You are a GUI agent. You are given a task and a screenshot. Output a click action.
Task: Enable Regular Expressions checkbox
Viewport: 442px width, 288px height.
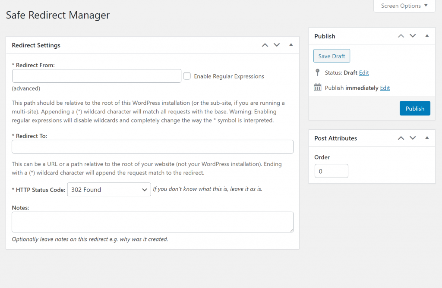pos(187,76)
